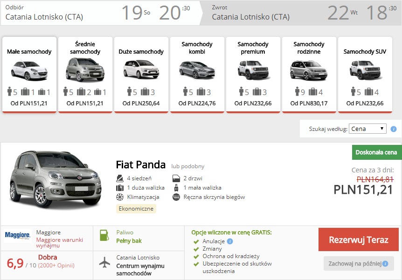Click the Rezerwuj Teraz button

tap(359, 240)
